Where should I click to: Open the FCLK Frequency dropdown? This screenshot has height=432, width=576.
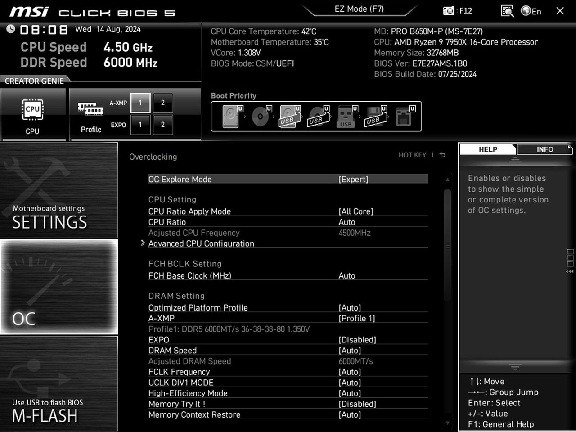pyautogui.click(x=288, y=372)
